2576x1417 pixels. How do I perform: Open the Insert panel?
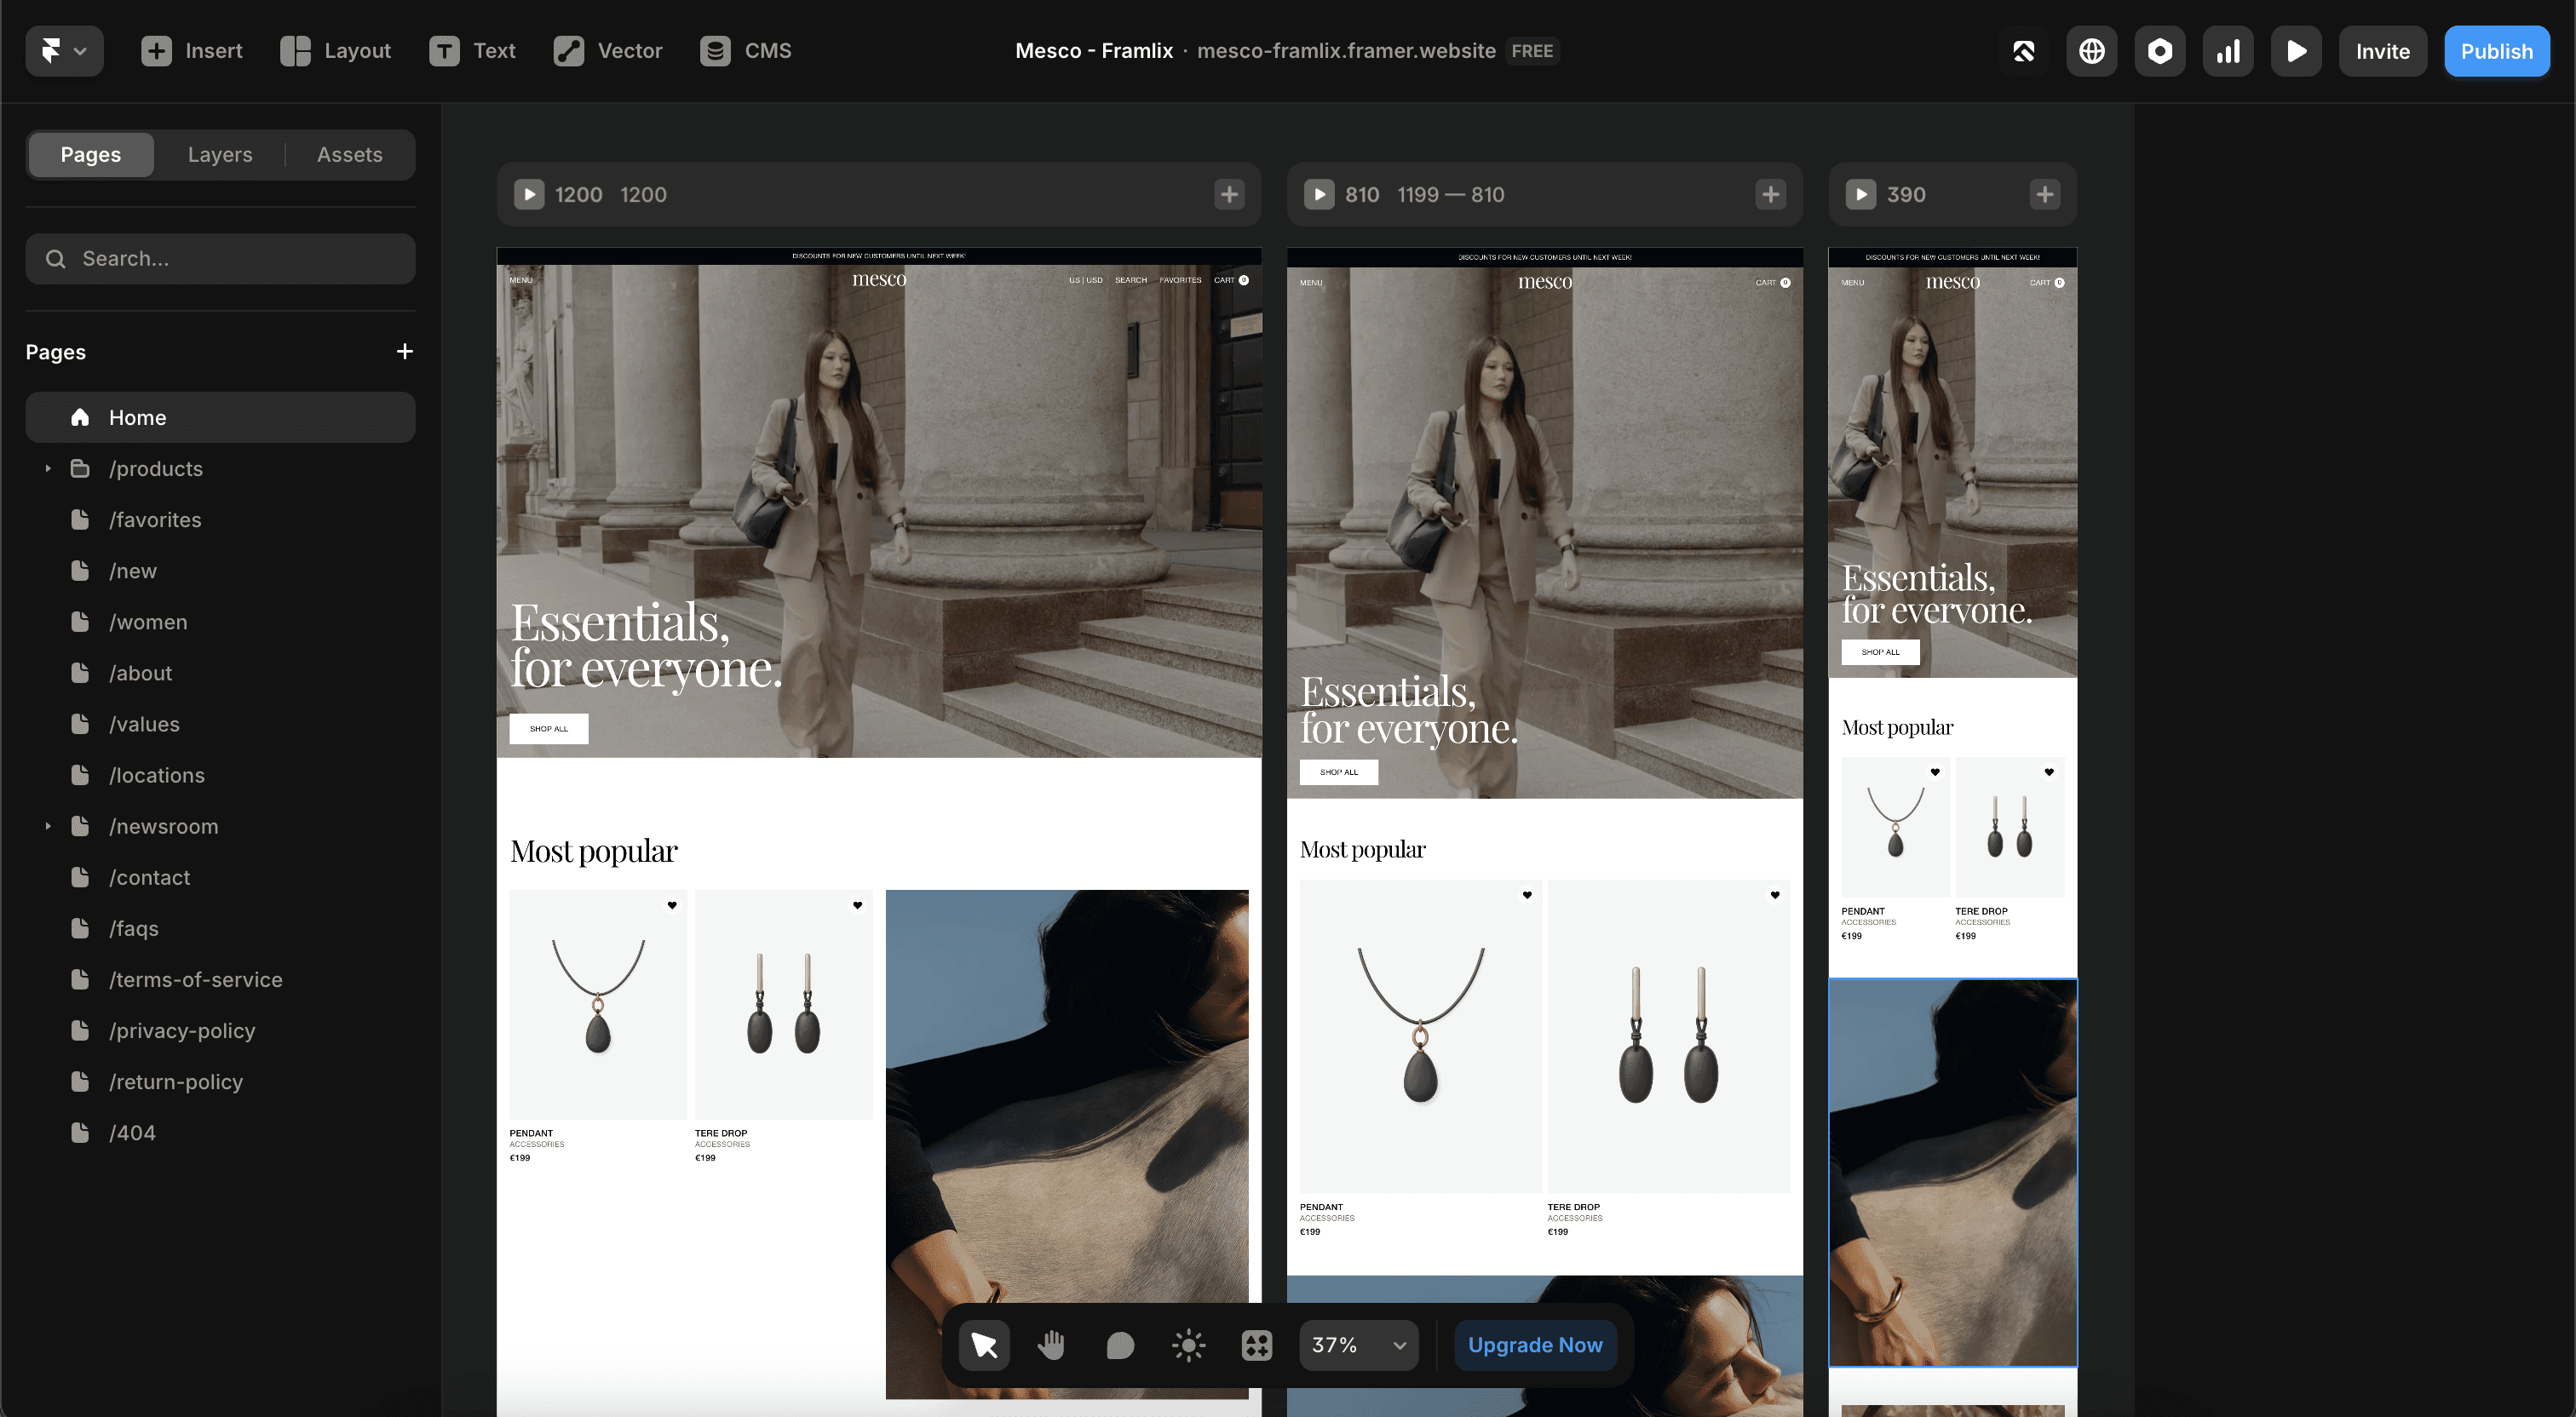click(x=193, y=50)
